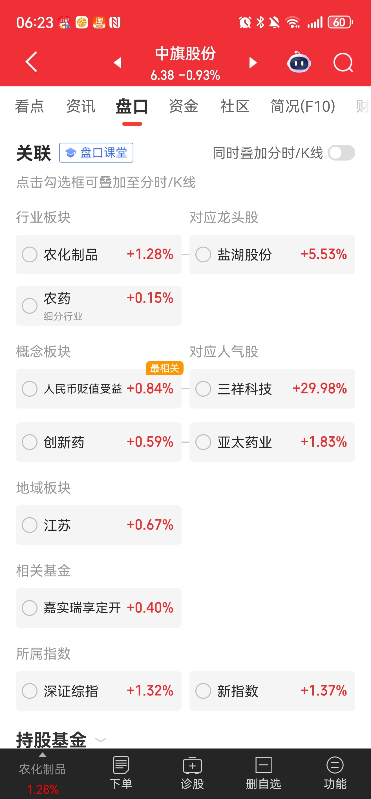Switch to the 简况(F10) tab
Image resolution: width=371 pixels, height=799 pixels.
pos(303,106)
